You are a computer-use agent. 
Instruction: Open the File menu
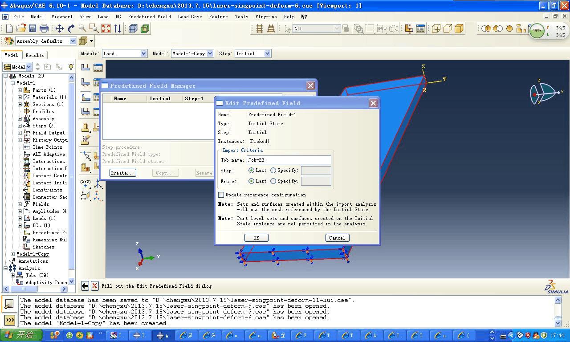point(18,17)
